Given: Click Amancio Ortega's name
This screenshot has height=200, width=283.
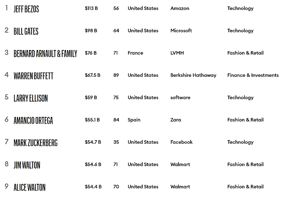Looking at the screenshot, I should coord(33,120).
